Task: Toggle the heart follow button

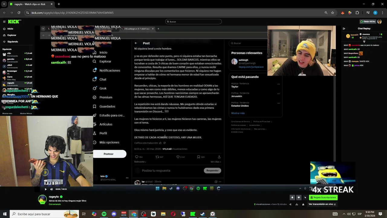Action: (x=299, y=197)
